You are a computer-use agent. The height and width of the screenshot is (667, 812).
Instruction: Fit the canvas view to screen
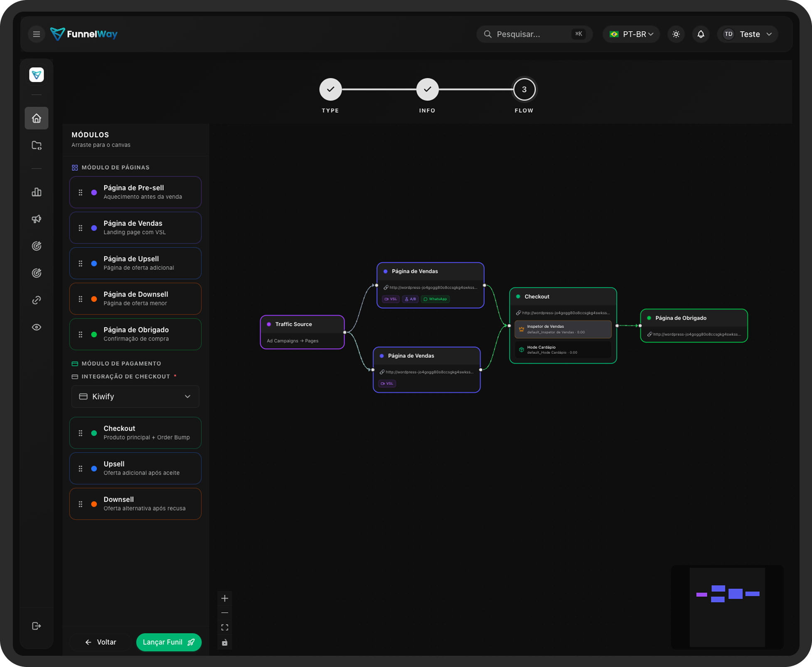[x=225, y=628]
